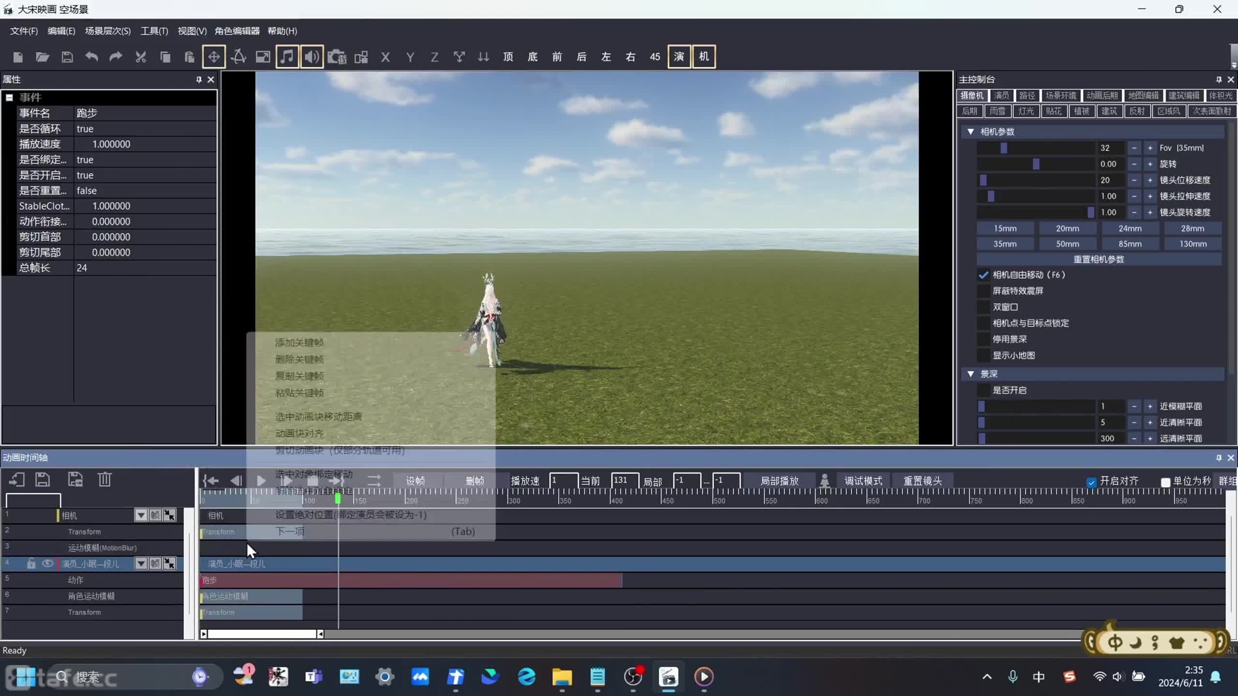The height and width of the screenshot is (696, 1238).
Task: Switch to the top view 顶
Action: [x=508, y=57]
